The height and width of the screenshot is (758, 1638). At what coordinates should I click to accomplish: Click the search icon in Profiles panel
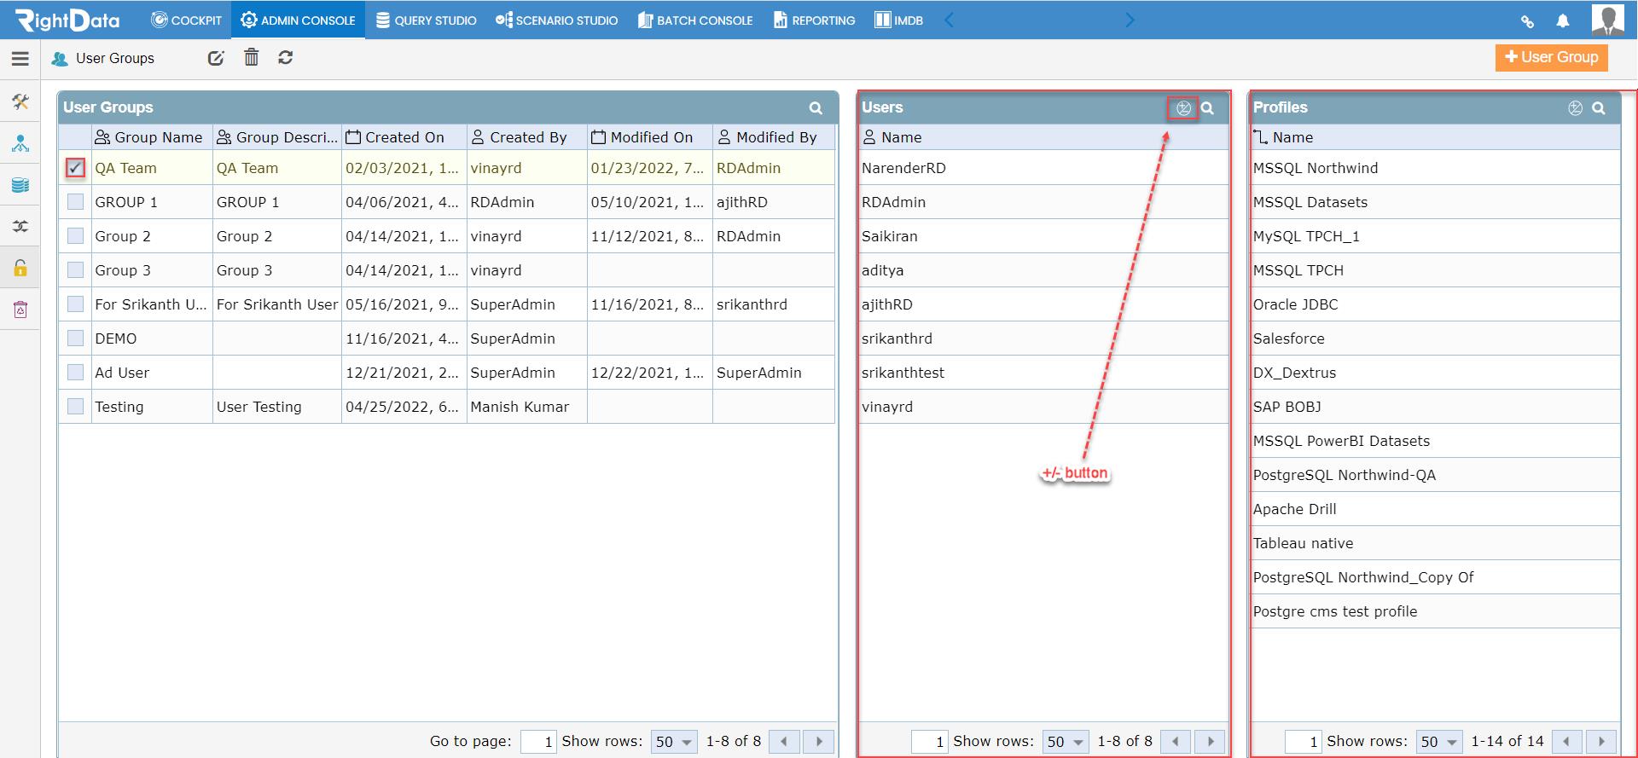click(x=1599, y=108)
